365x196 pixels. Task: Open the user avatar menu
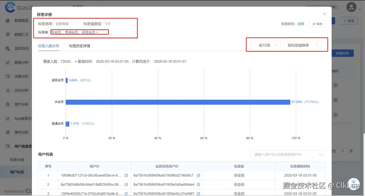click(x=351, y=7)
